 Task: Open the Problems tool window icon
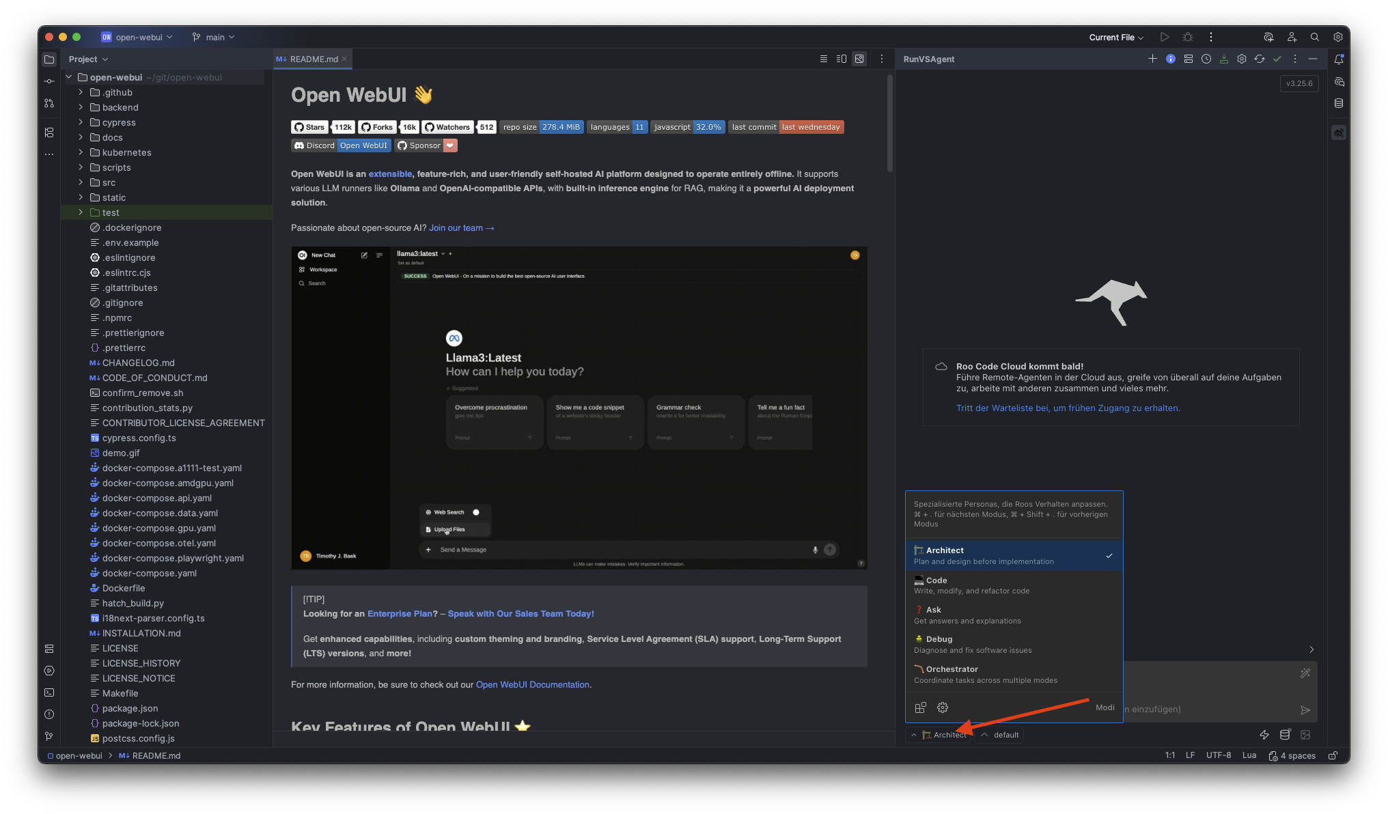tap(49, 714)
